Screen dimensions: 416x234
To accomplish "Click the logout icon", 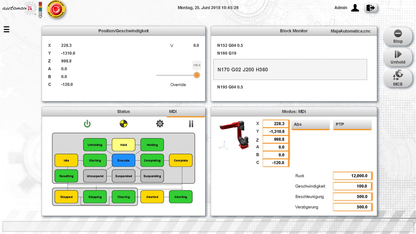I will coord(370,8).
